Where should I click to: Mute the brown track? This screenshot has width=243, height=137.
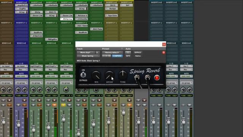click(9, 105)
